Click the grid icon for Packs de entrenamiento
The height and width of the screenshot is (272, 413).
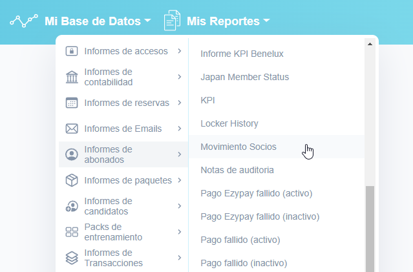point(72,232)
